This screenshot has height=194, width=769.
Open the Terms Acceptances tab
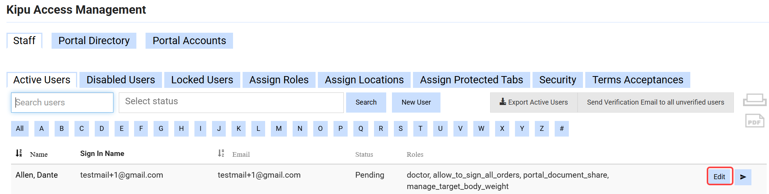(x=638, y=80)
